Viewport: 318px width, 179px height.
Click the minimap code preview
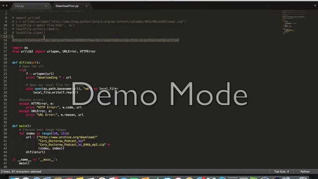pyautogui.click(x=294, y=22)
